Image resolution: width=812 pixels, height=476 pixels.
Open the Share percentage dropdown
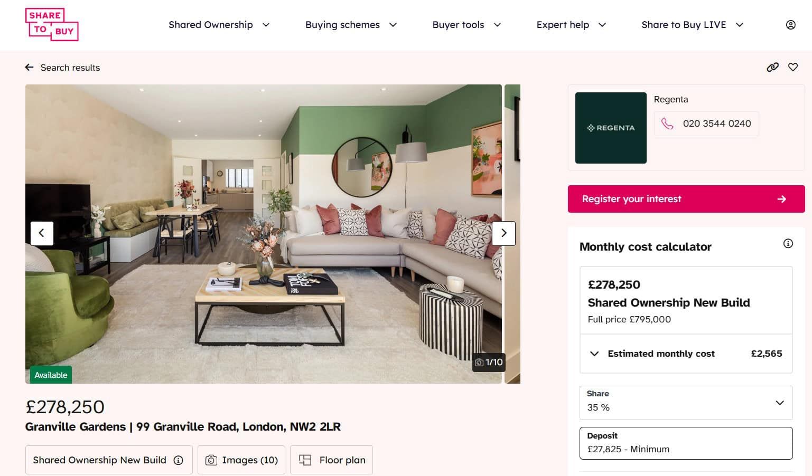pos(686,403)
